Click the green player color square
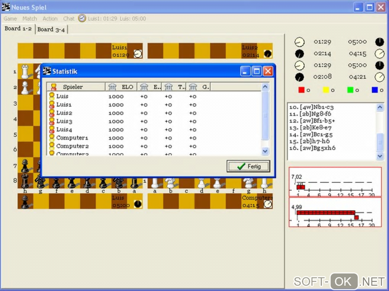Screen dimensions: 389x291 (350, 90)
